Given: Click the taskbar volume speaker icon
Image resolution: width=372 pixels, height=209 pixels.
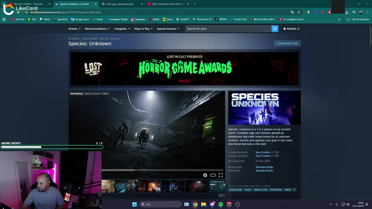Looking at the screenshot, I should click(348, 204).
